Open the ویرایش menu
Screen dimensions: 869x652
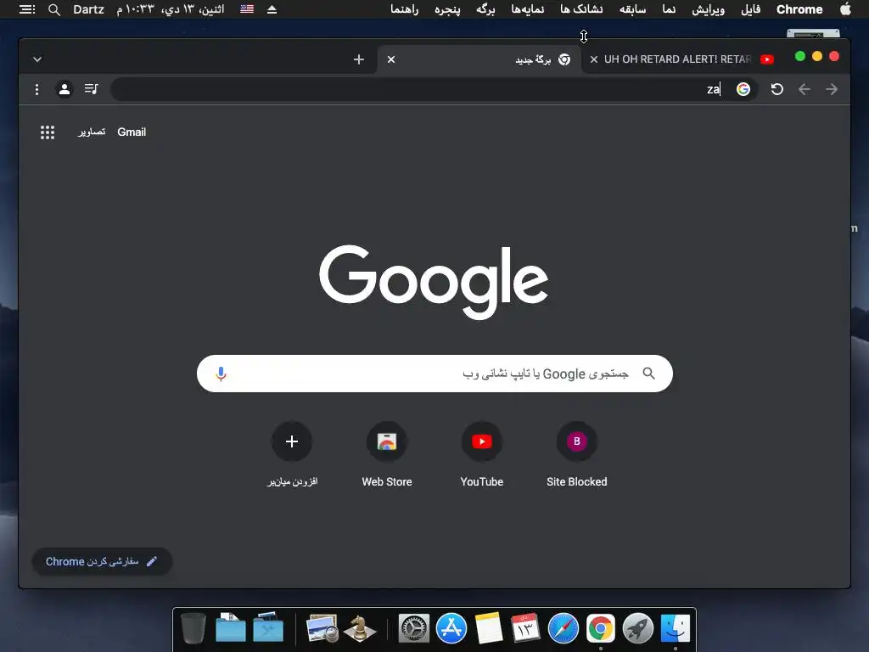[x=709, y=9]
